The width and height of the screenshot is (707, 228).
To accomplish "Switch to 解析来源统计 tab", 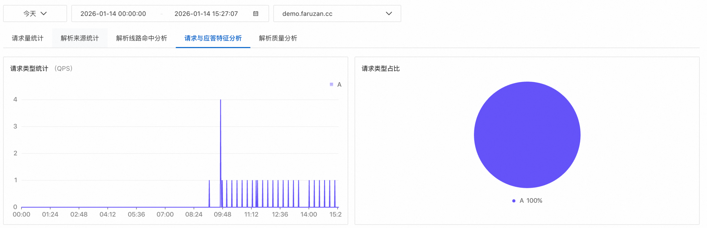I will point(80,38).
